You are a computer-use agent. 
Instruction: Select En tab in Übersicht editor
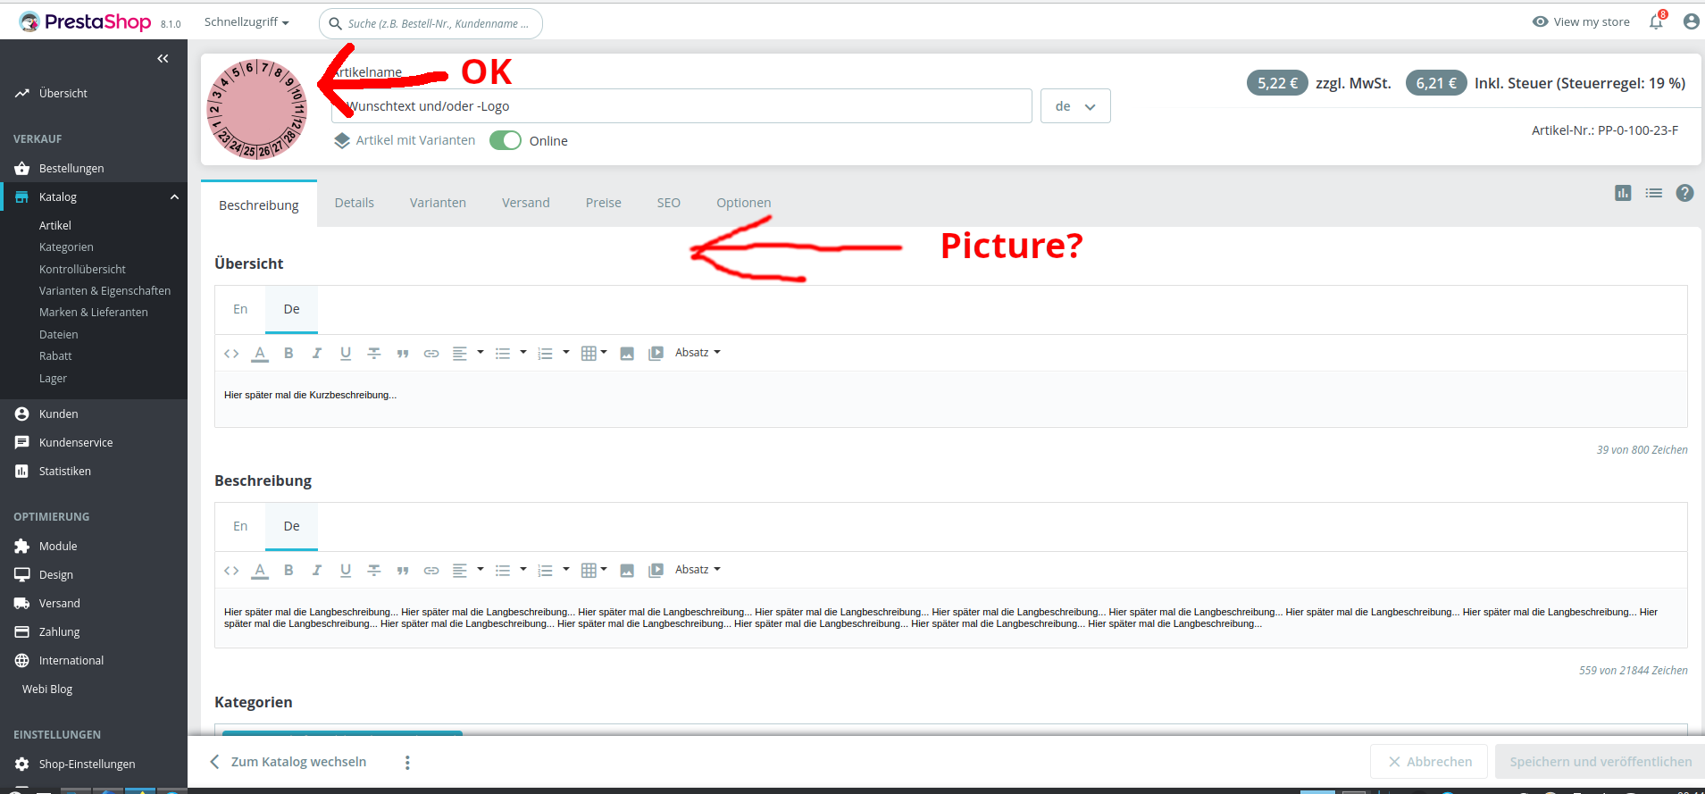(x=240, y=309)
